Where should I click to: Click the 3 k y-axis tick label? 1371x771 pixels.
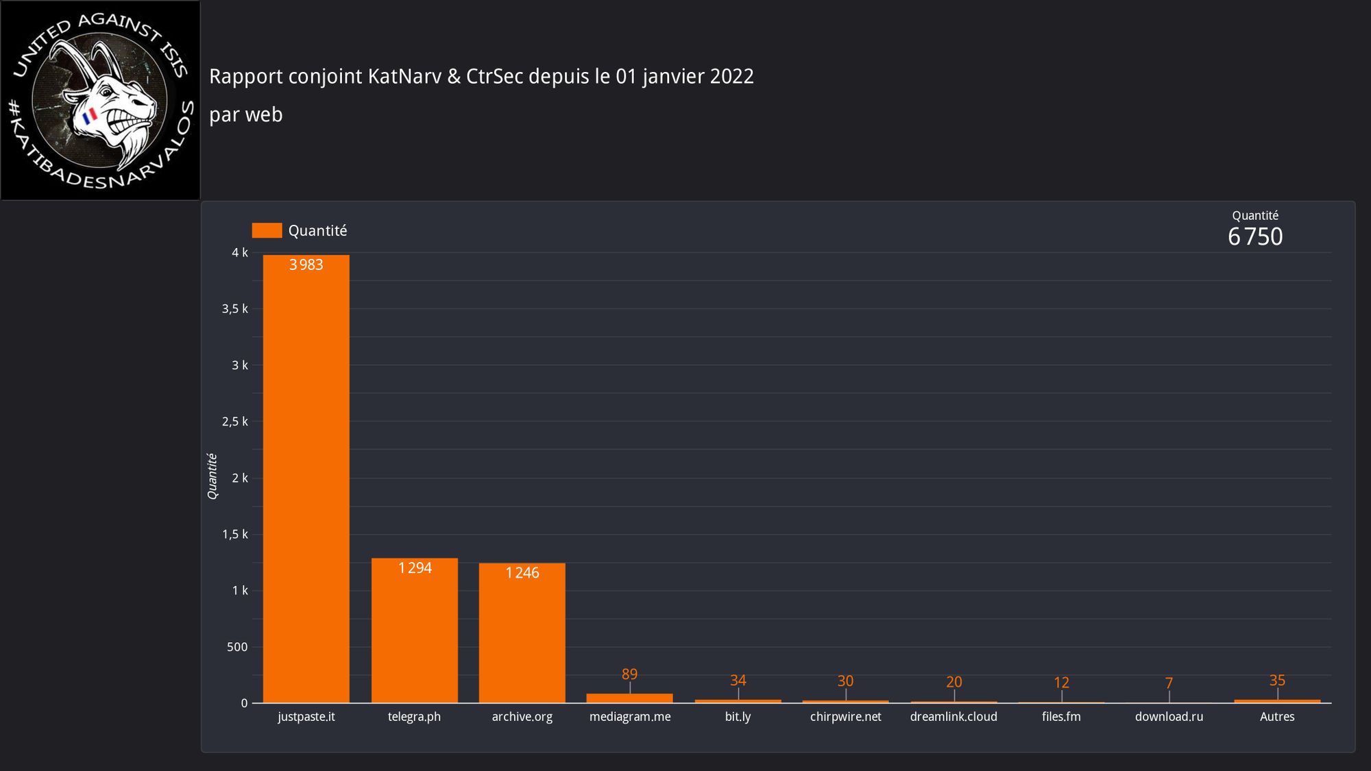[x=240, y=365]
